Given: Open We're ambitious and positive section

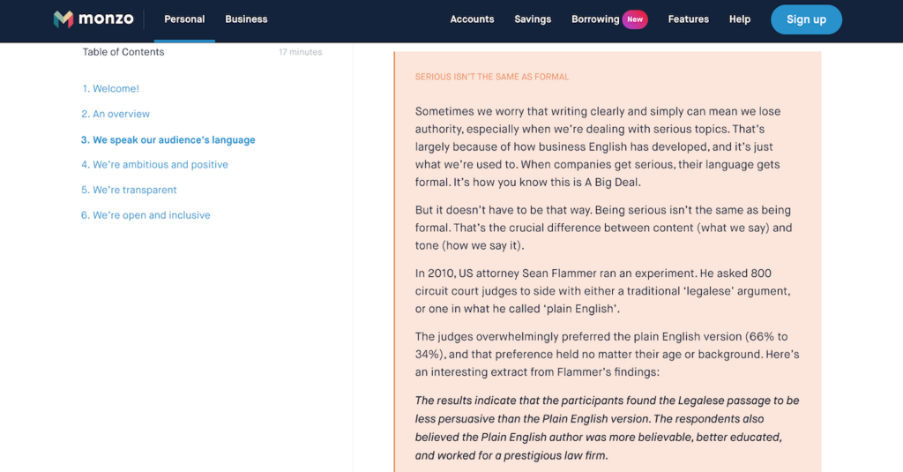Looking at the screenshot, I should (154, 165).
